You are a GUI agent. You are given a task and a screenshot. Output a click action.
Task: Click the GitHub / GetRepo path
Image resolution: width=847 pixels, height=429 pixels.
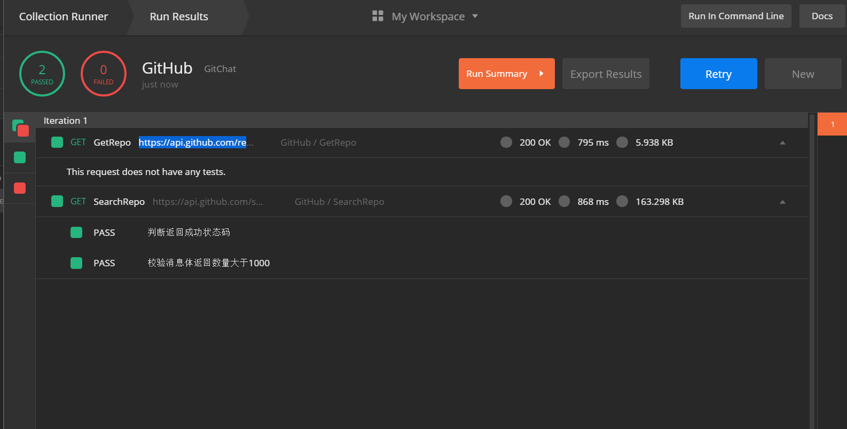pos(318,142)
